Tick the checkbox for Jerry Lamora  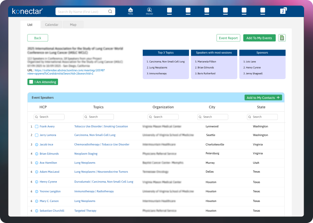(x=36, y=135)
